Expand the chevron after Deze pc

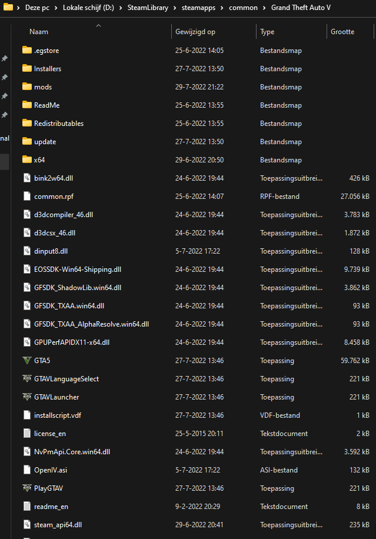pos(56,8)
